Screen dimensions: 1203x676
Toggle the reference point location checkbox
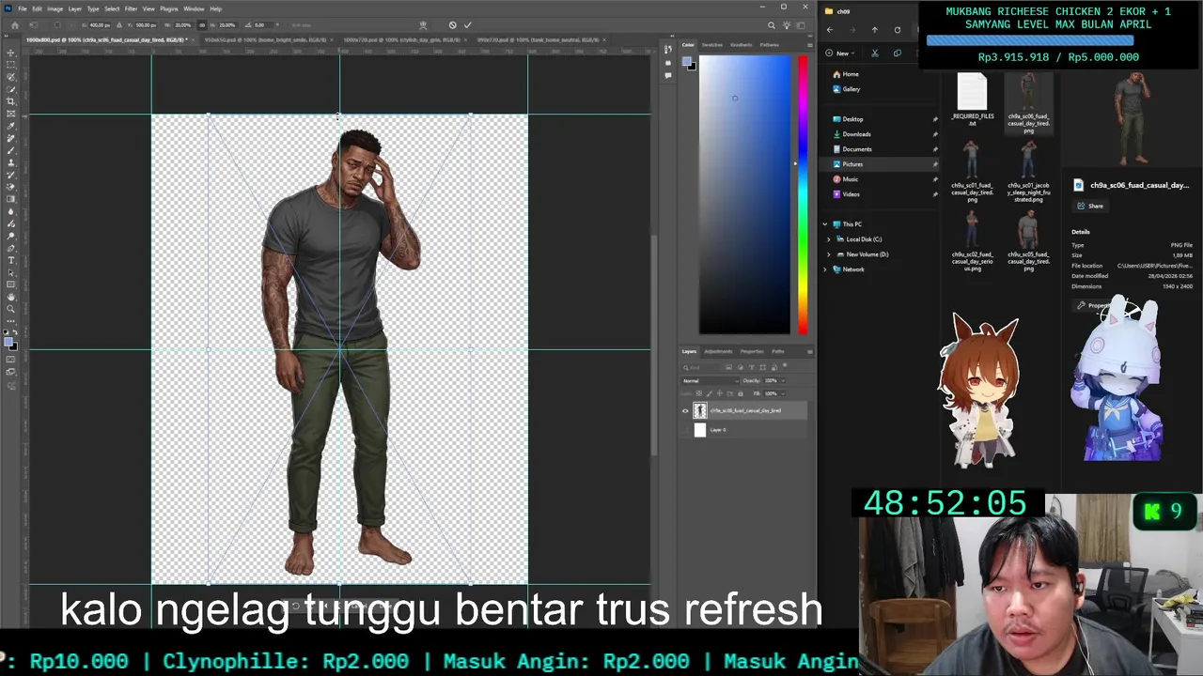click(x=56, y=25)
